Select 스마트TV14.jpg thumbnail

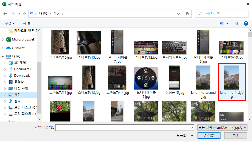click(x=117, y=78)
